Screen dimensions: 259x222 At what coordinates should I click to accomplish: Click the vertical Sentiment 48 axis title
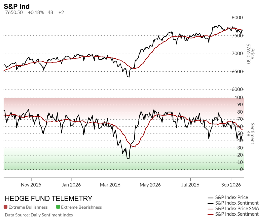[x=250, y=134]
